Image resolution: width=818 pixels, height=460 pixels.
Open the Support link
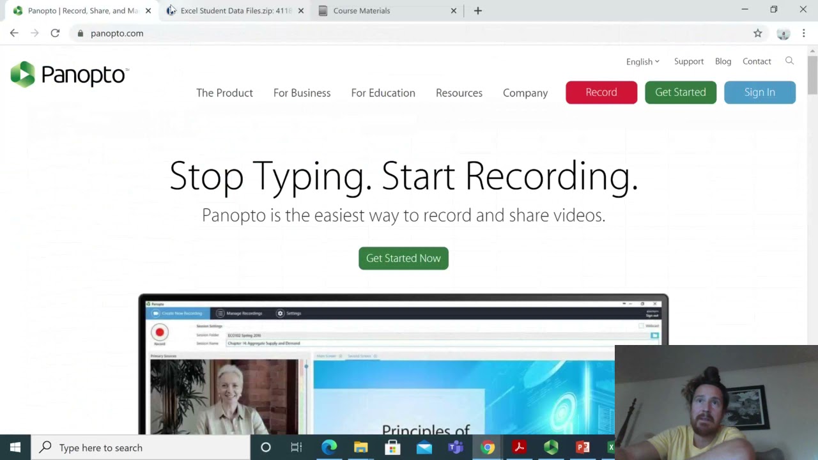[689, 61]
